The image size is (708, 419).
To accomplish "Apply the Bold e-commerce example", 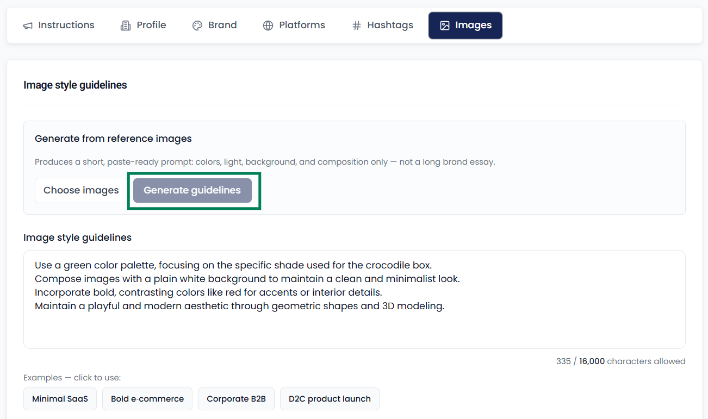I will [147, 399].
